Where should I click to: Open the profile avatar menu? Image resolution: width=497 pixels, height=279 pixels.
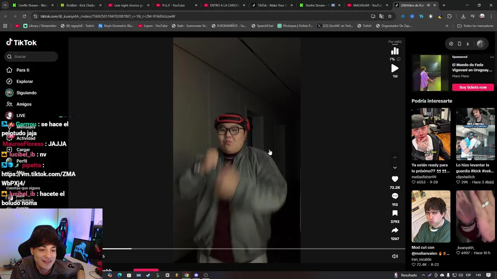(x=480, y=44)
